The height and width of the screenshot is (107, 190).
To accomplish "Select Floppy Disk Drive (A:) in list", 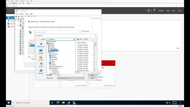I will pos(57,67).
